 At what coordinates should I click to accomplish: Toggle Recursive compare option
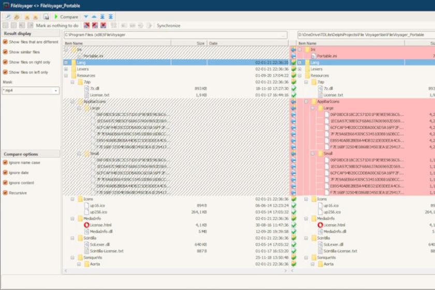5,193
